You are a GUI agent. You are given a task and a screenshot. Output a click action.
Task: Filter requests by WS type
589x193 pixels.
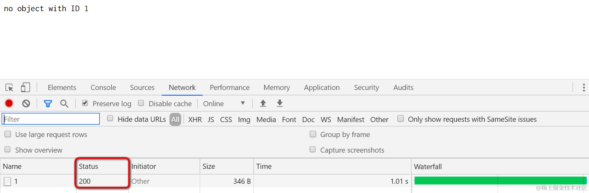pos(326,120)
